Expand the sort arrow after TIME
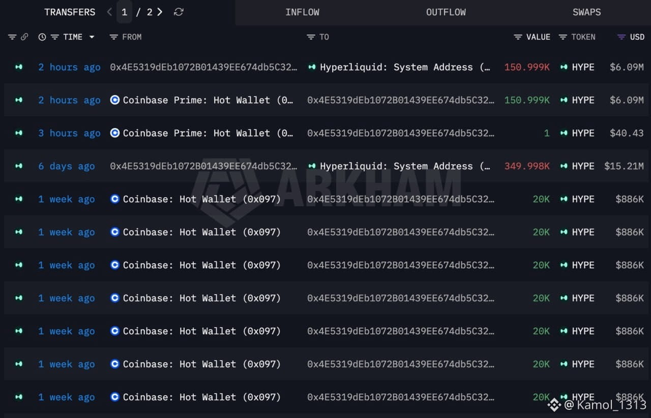The height and width of the screenshot is (418, 651). point(92,37)
